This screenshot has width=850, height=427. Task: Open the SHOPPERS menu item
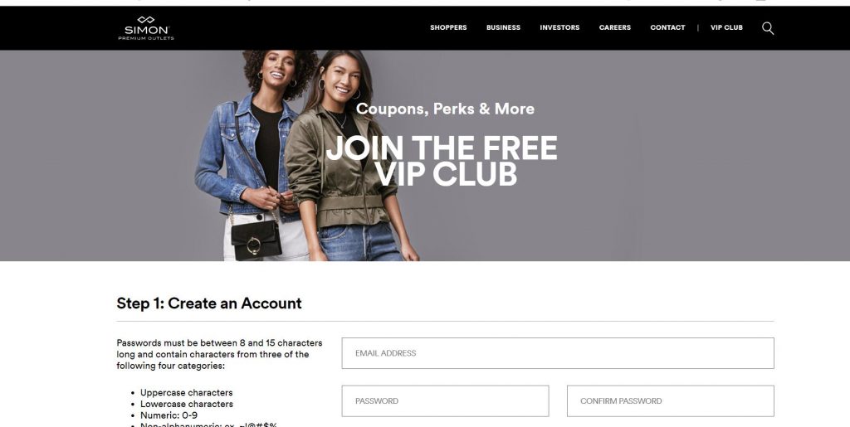click(448, 27)
